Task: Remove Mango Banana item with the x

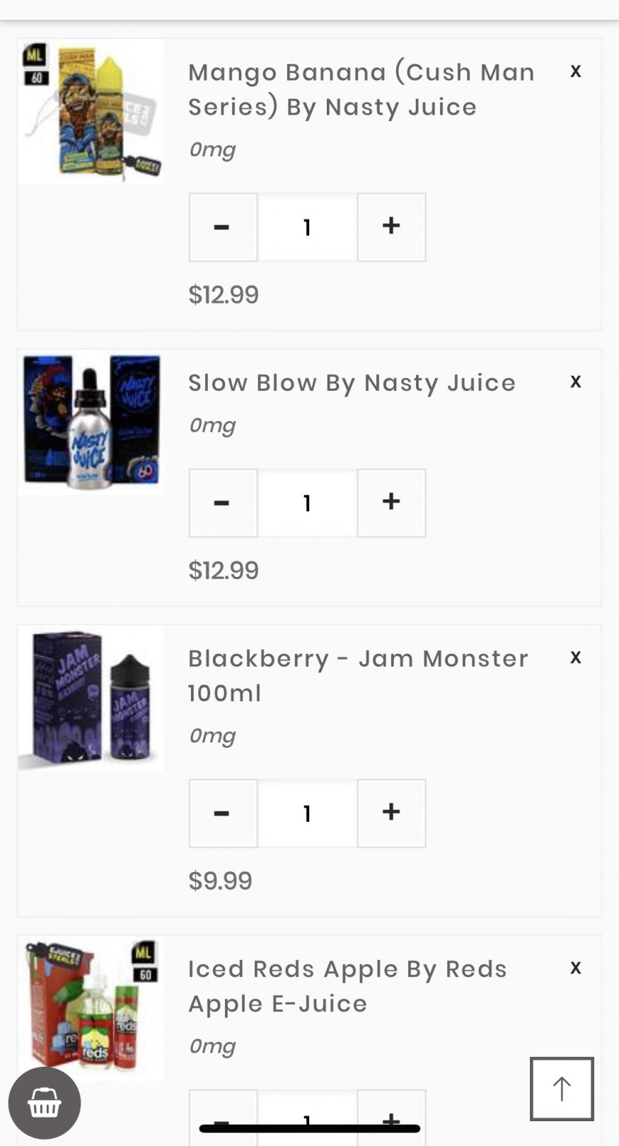Action: (x=576, y=71)
